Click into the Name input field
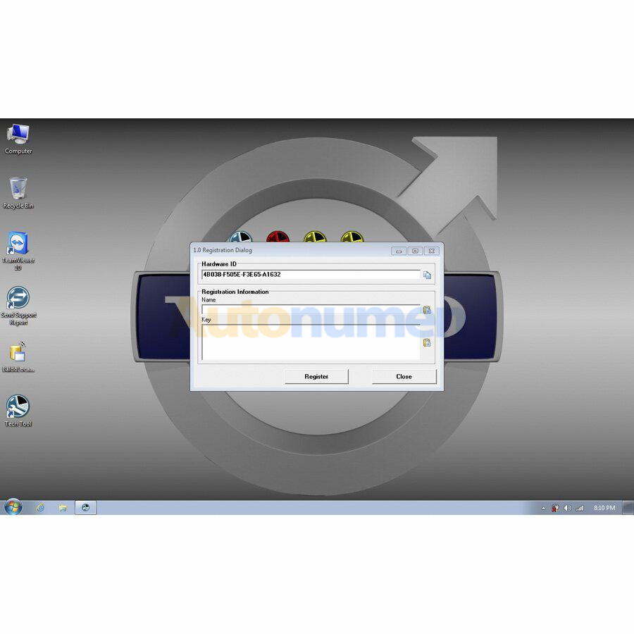 (311, 309)
